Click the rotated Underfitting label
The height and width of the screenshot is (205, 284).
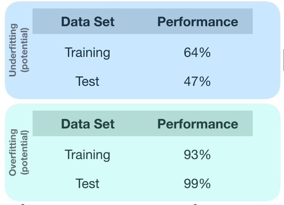pyautogui.click(x=13, y=50)
